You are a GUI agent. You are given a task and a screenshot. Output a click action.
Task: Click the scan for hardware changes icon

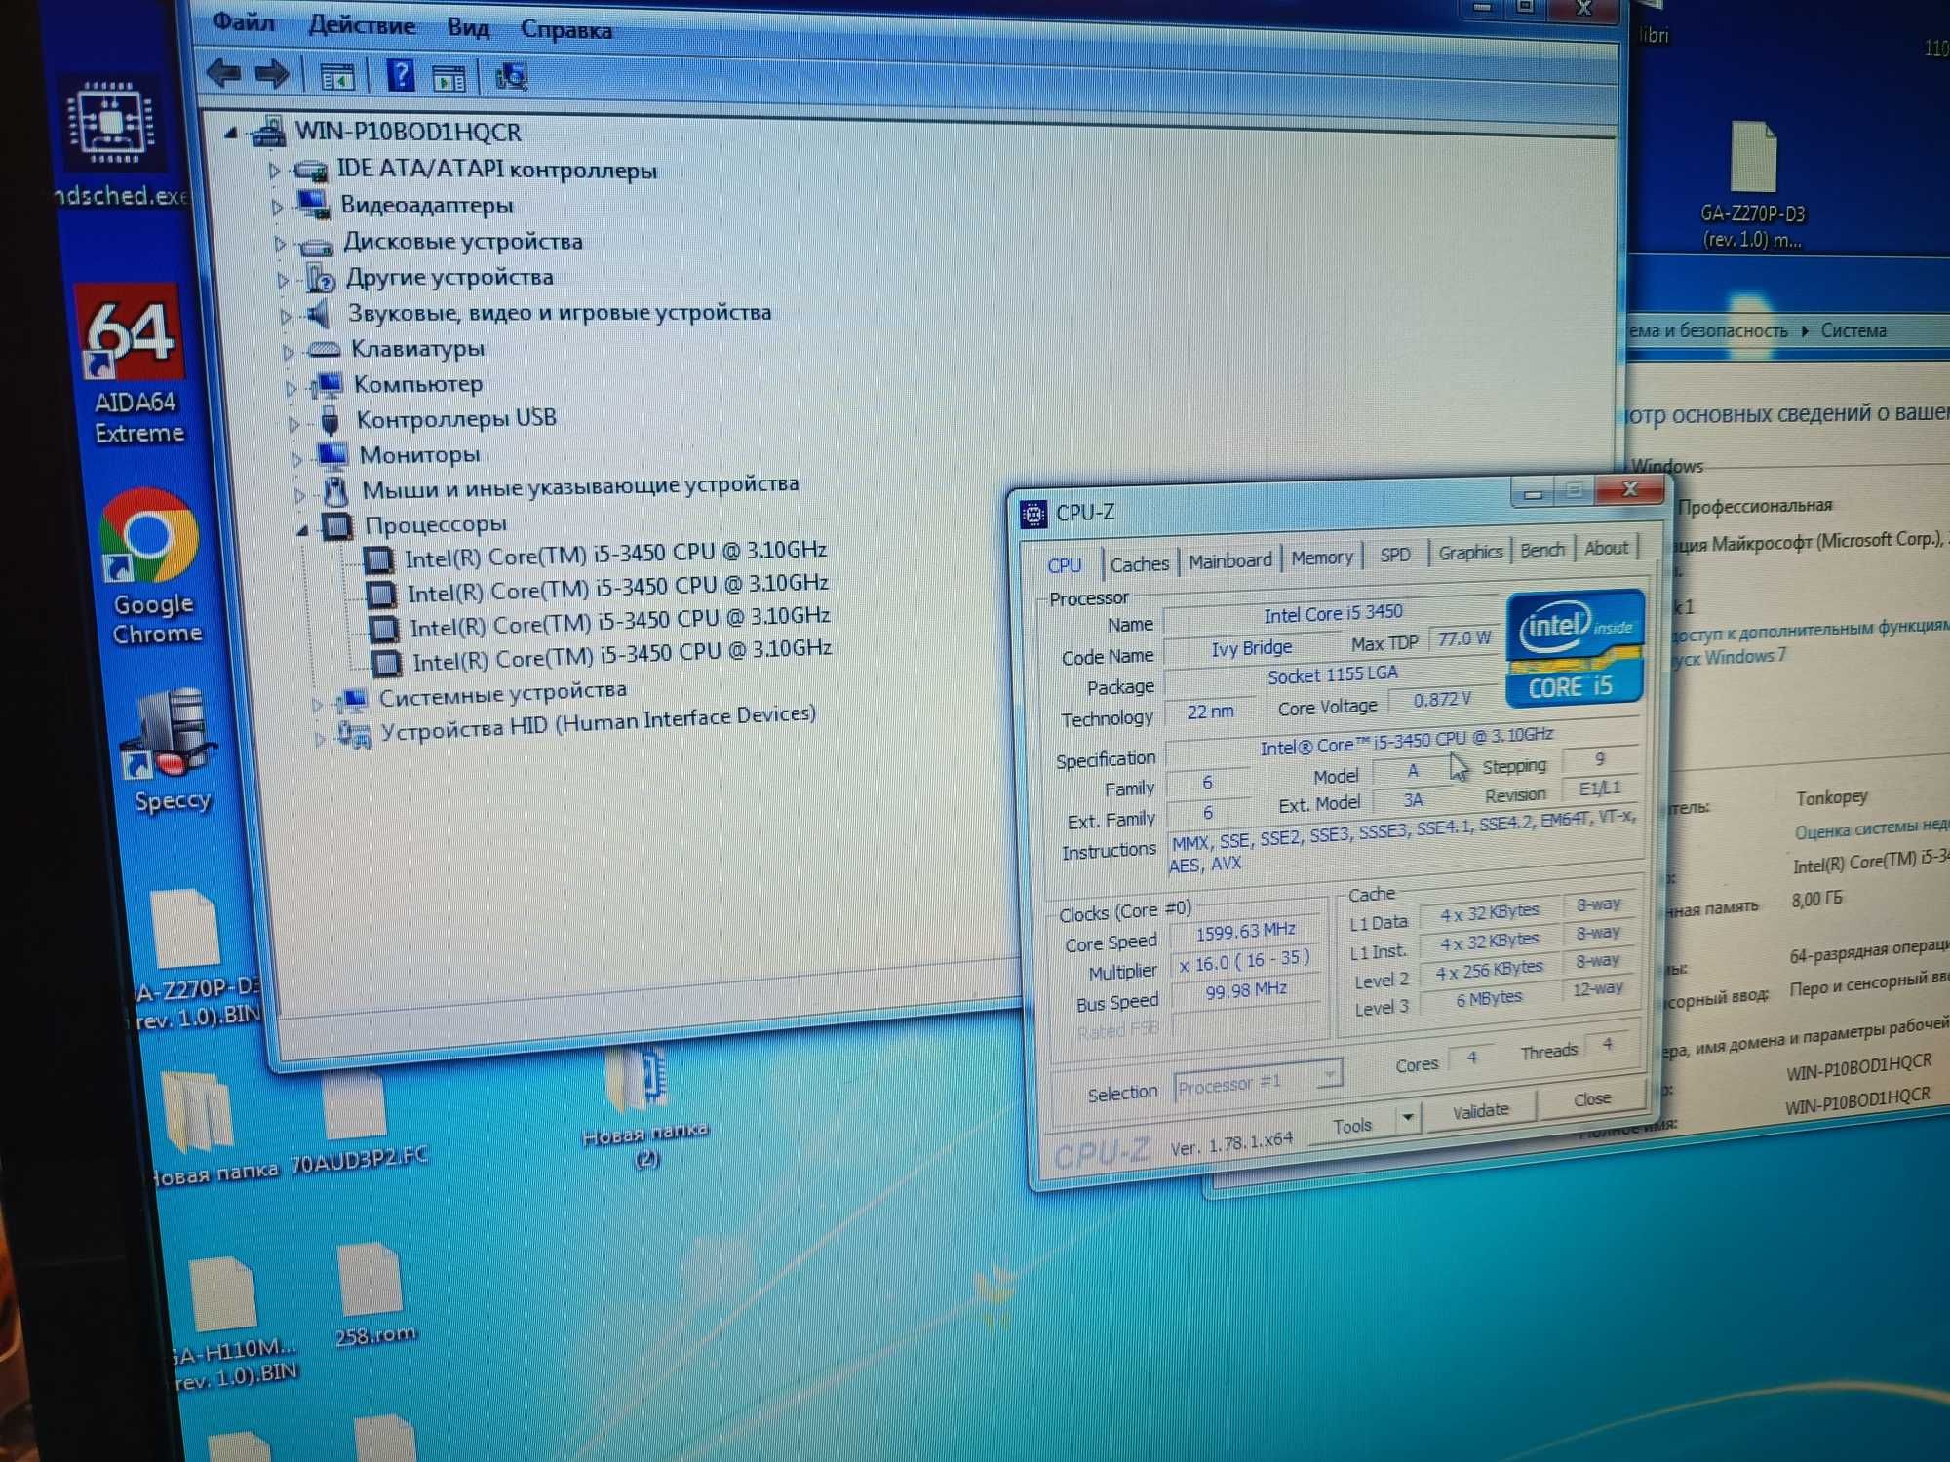coord(512,77)
